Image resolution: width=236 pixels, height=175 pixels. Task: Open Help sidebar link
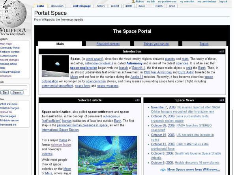tap(2, 68)
